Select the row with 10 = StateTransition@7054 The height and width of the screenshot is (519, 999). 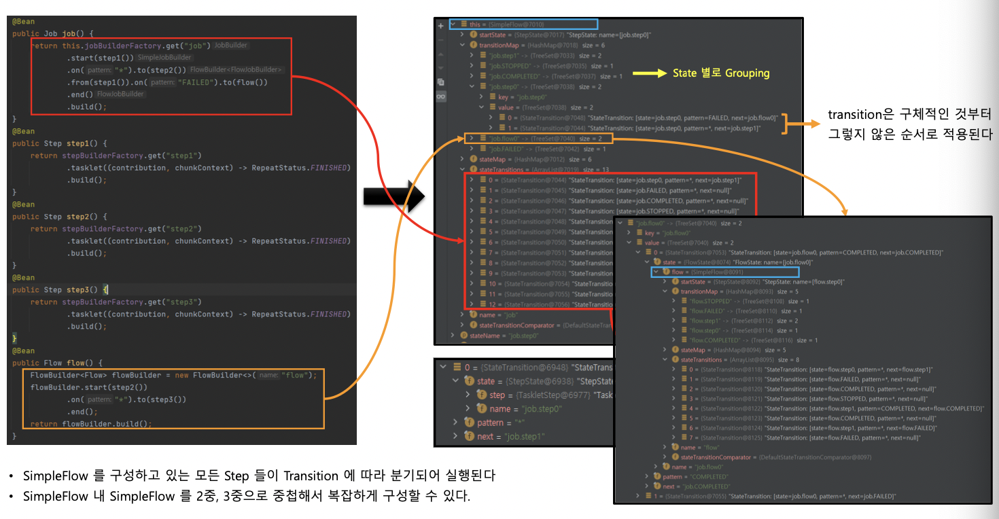coord(540,284)
